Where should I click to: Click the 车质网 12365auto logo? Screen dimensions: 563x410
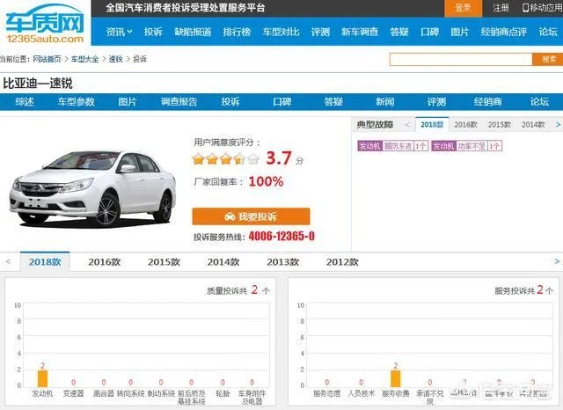(45, 24)
